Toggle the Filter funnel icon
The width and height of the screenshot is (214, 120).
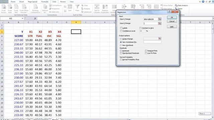click(77, 8)
